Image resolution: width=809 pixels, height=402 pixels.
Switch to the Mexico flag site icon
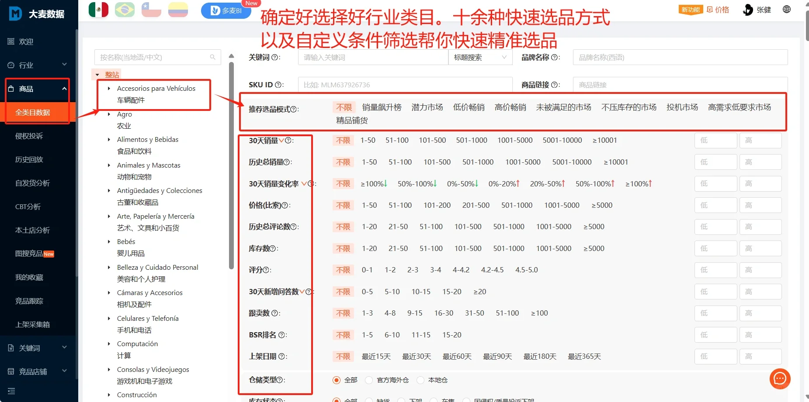click(x=98, y=9)
